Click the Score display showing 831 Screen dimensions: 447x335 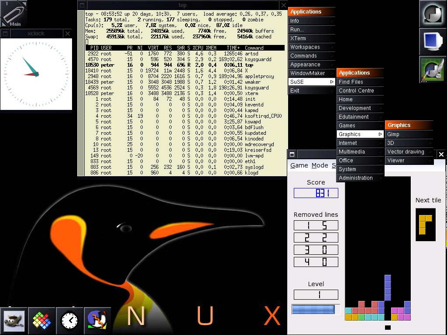click(316, 193)
